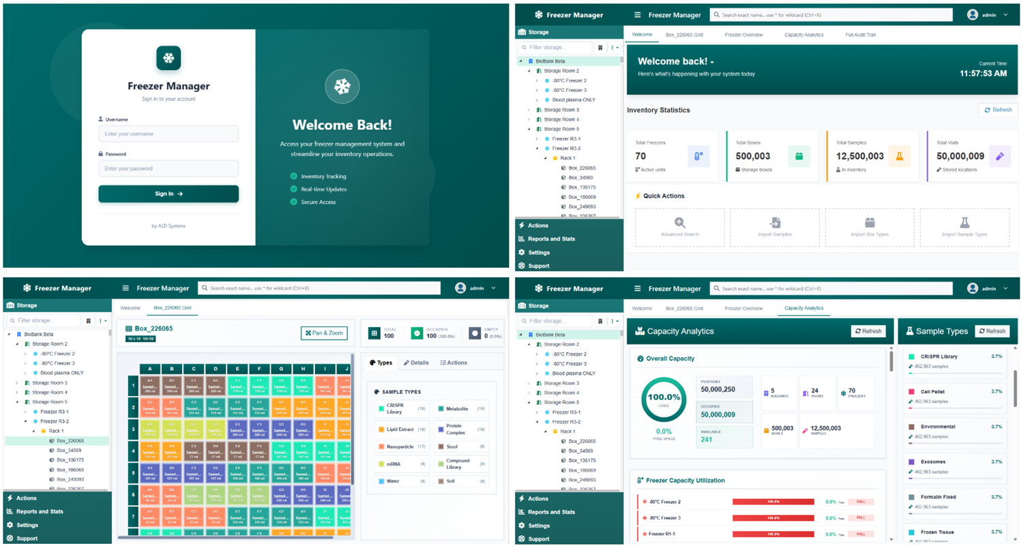Viewport: 1023px width, 548px height.
Task: Expand Blood plasma ONLY in the Box grid panel tree
Action: (26, 373)
